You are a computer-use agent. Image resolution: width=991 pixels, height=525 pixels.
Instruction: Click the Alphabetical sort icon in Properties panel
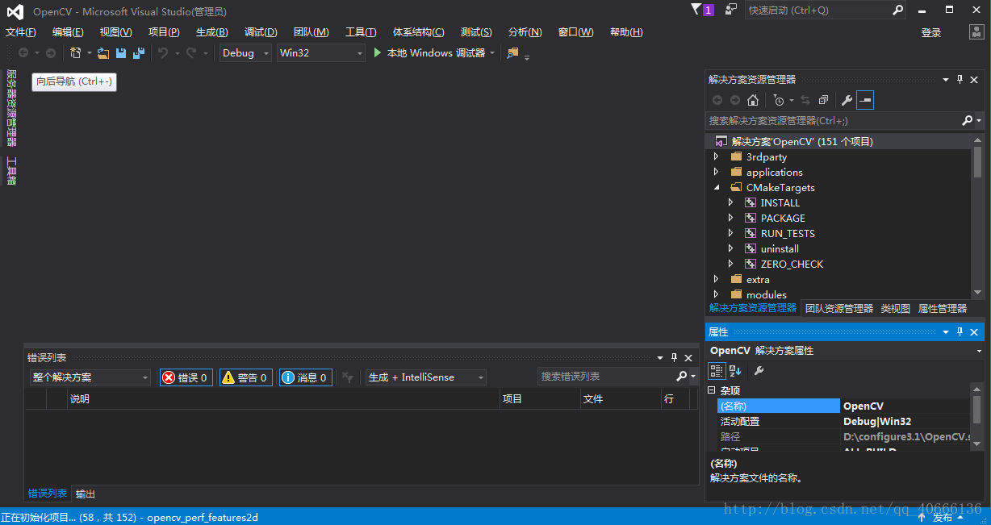[735, 370]
